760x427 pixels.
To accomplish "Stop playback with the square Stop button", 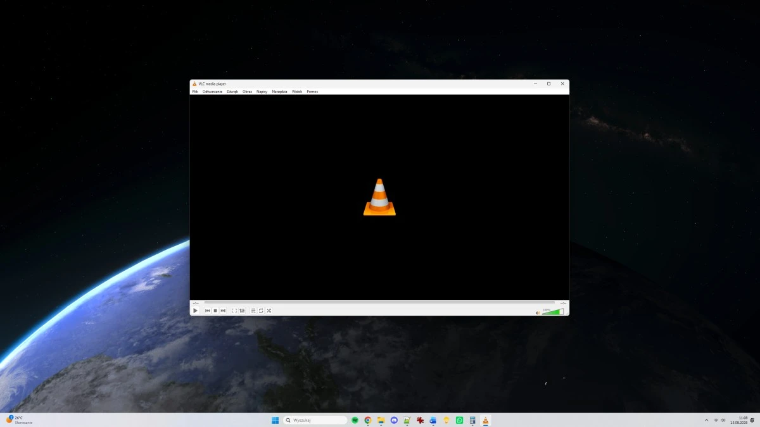I will coord(215,311).
